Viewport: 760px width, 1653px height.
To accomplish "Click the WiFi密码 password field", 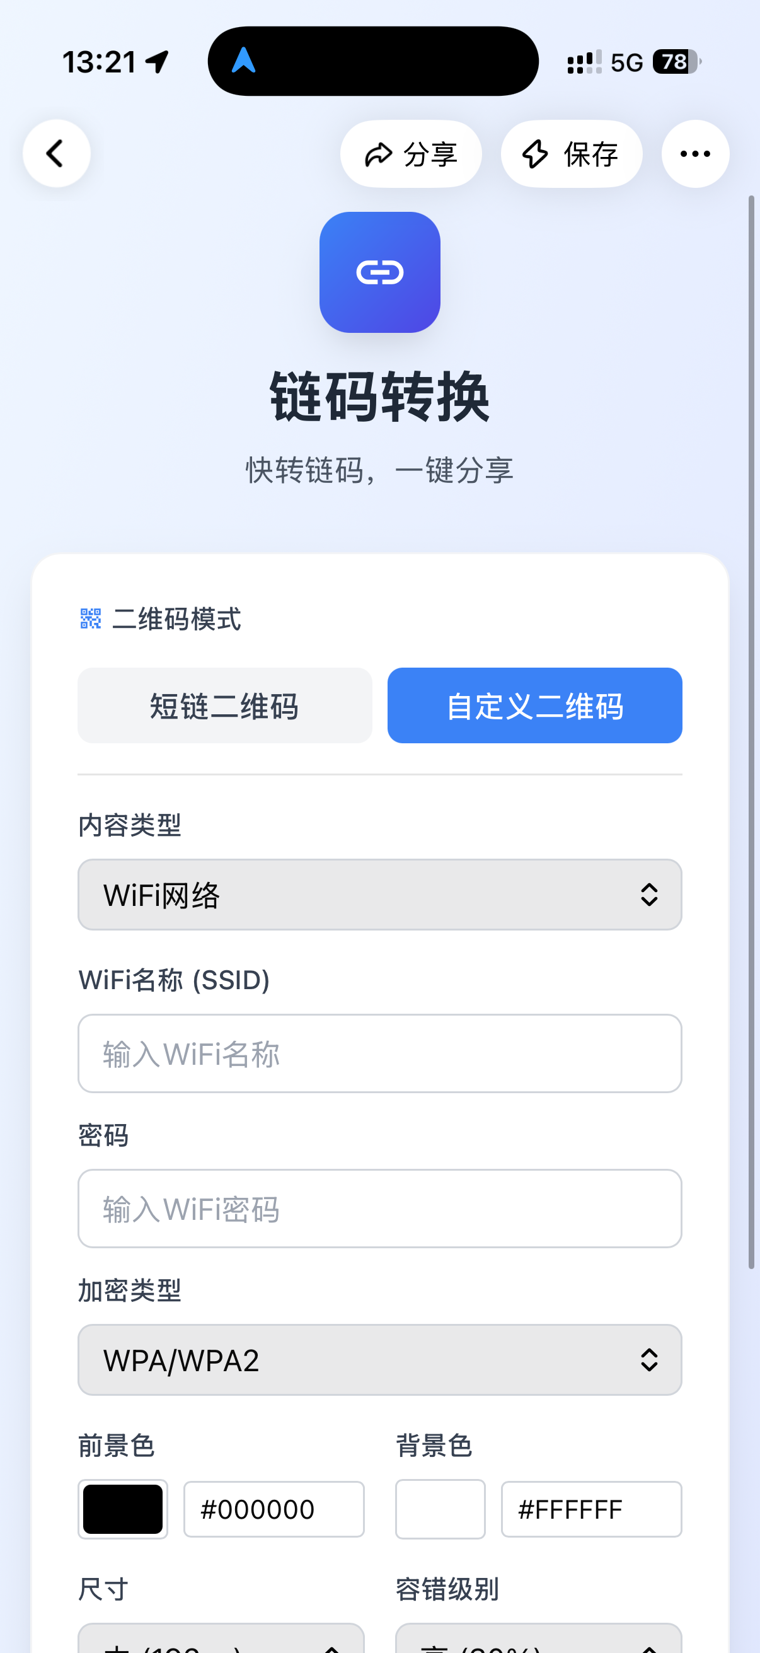I will tap(379, 1209).
